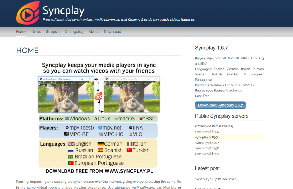The width and height of the screenshot is (293, 189).
Task: Click the 'Official (hosted in France)' label
Action: (x=214, y=126)
